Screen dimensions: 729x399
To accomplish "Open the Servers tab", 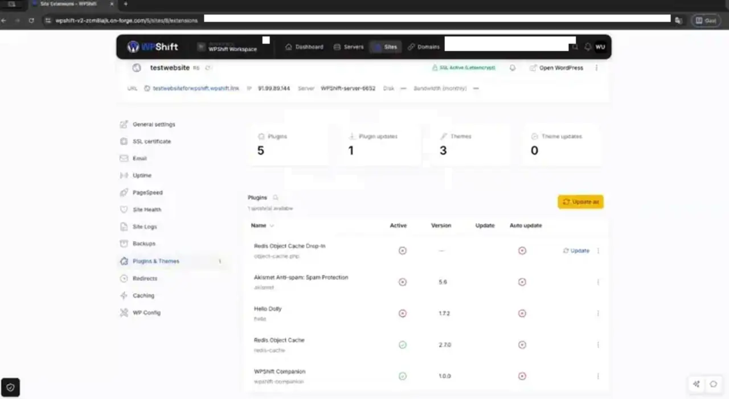I will [x=349, y=47].
